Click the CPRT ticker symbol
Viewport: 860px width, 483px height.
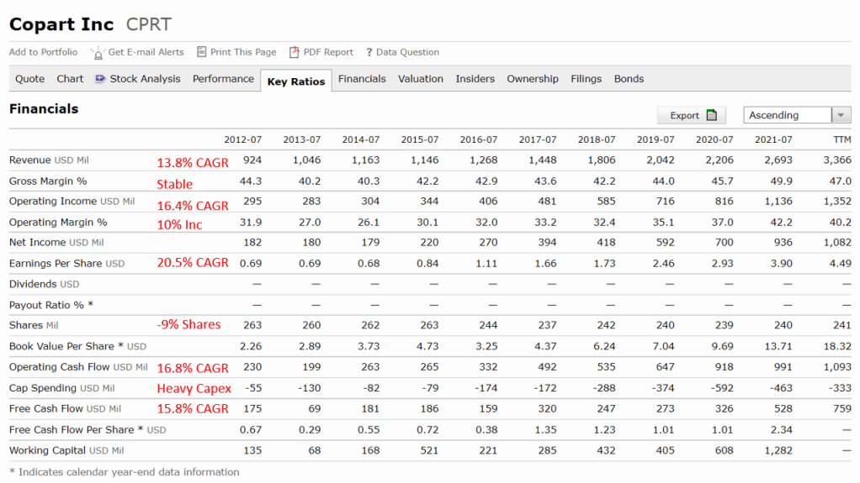pyautogui.click(x=149, y=24)
